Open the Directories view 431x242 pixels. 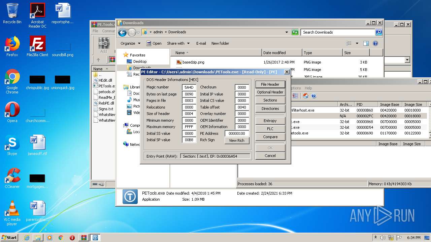click(x=270, y=109)
